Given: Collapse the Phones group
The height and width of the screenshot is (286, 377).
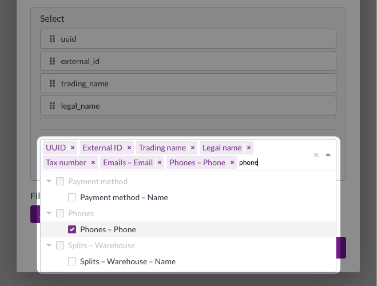Looking at the screenshot, I should (49, 213).
